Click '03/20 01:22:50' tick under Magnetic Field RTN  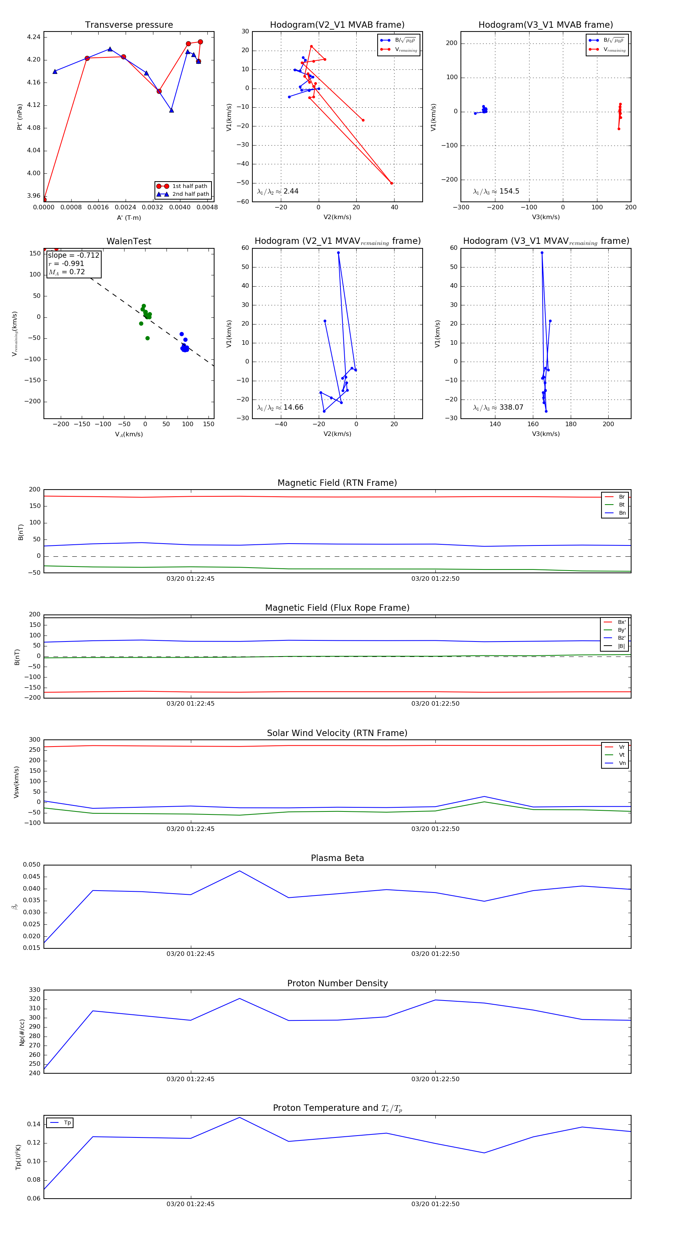tap(435, 578)
